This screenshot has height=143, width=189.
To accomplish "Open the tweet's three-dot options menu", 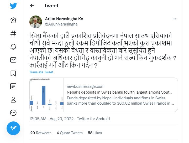I will [175, 19].
